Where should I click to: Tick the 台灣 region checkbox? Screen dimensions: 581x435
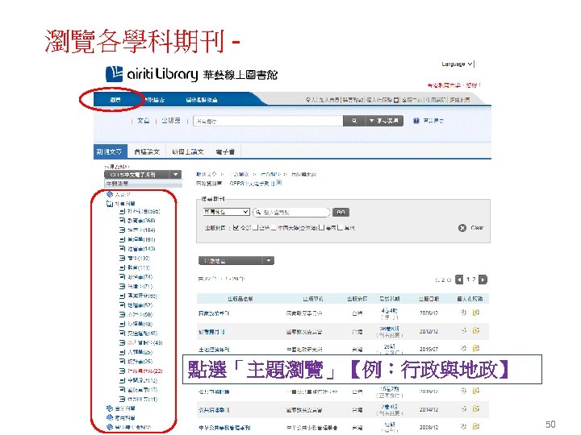(255, 227)
